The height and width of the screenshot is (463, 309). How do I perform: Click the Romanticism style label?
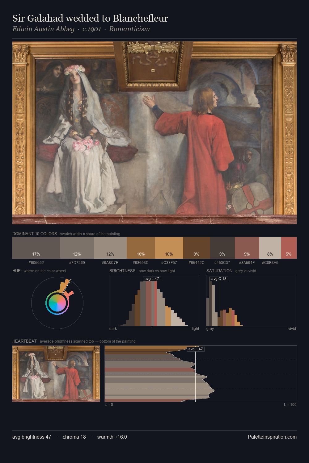point(129,29)
